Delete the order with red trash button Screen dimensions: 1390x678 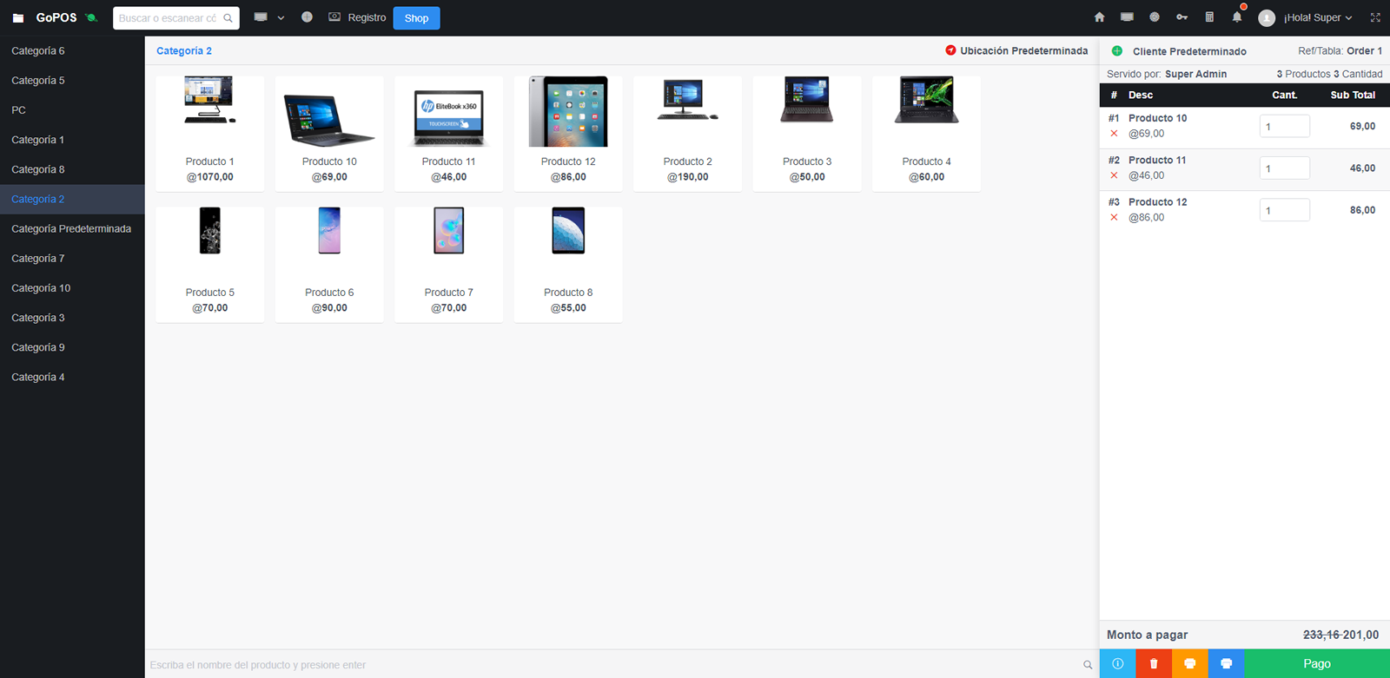click(x=1154, y=663)
